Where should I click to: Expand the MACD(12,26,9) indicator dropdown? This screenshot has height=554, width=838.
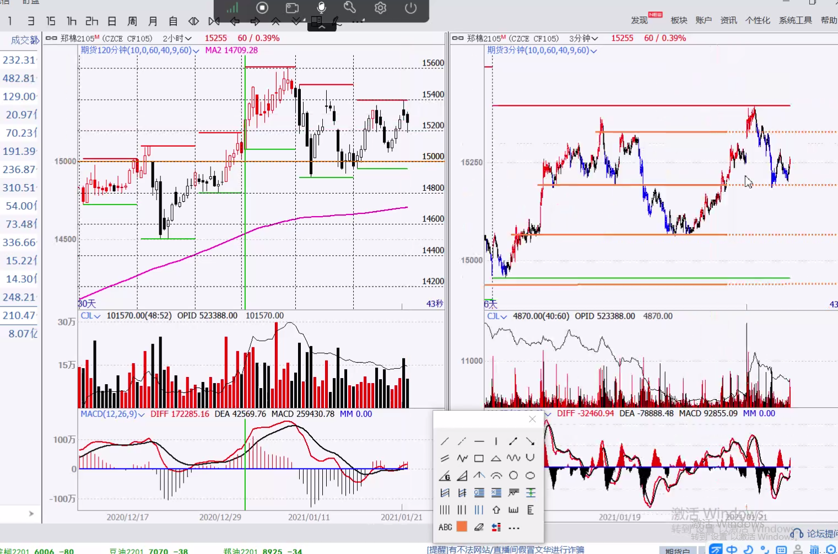[112, 414]
